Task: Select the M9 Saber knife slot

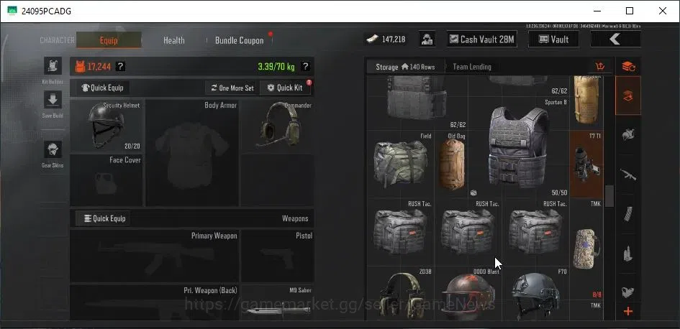Action: tap(278, 302)
